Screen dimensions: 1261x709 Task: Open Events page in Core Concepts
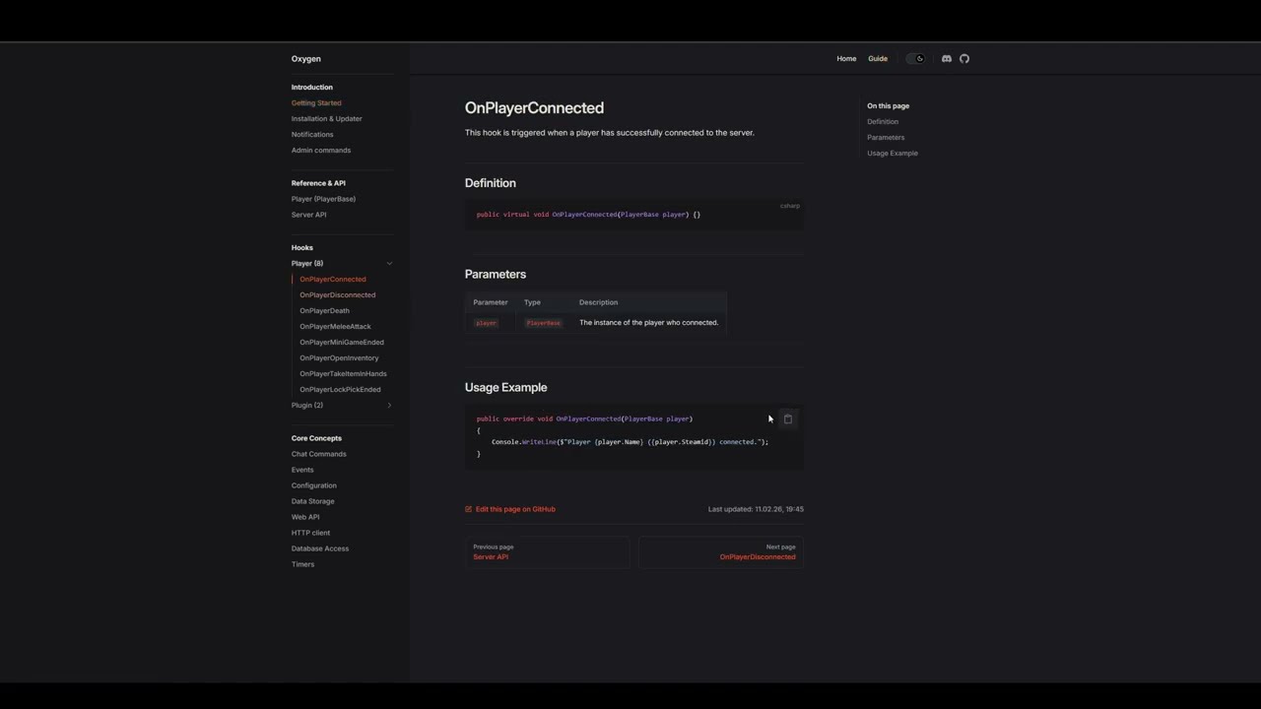coord(302,470)
